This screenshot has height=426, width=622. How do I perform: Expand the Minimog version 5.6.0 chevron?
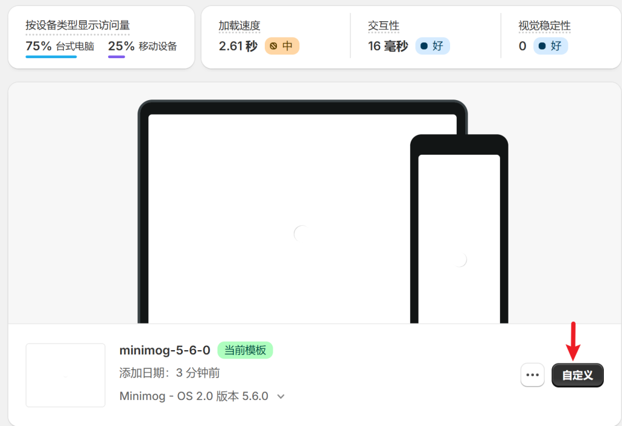281,396
